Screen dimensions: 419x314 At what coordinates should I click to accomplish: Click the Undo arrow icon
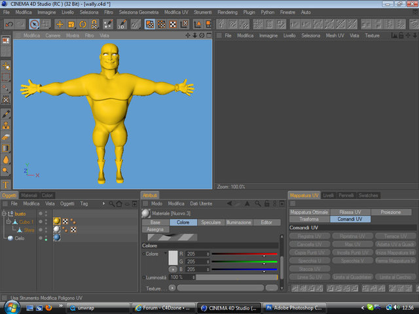pyautogui.click(x=9, y=24)
